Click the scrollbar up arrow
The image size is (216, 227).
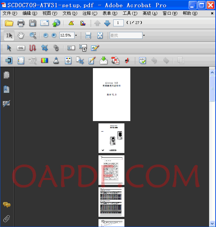pos(212,72)
